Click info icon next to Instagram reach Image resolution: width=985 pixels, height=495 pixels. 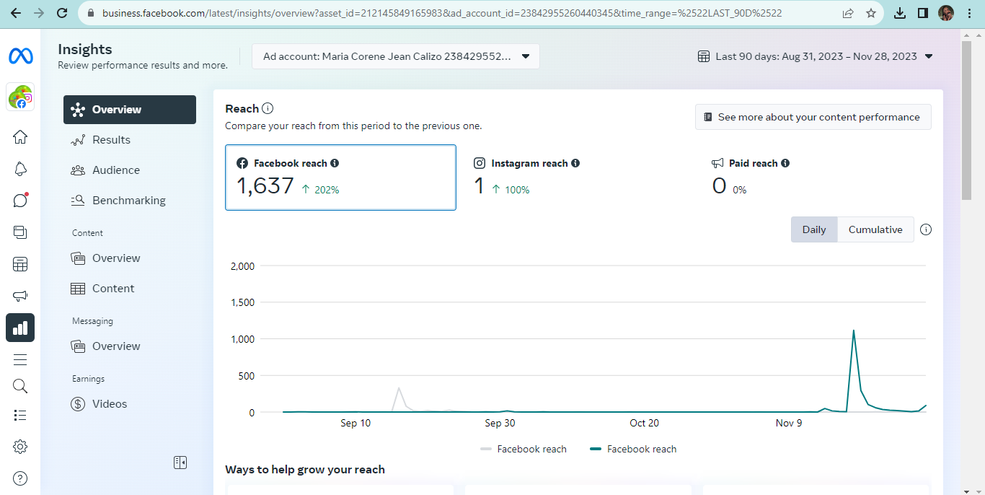click(x=575, y=164)
